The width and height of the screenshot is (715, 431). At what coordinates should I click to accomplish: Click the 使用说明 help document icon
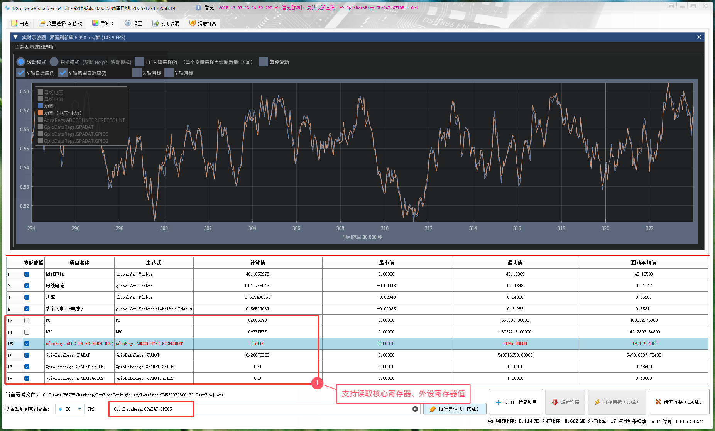(x=156, y=24)
